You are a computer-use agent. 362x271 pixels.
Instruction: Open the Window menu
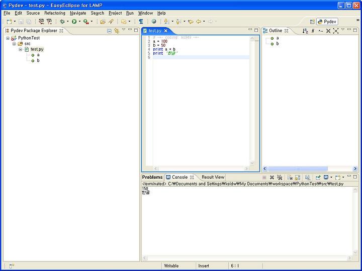click(x=145, y=13)
